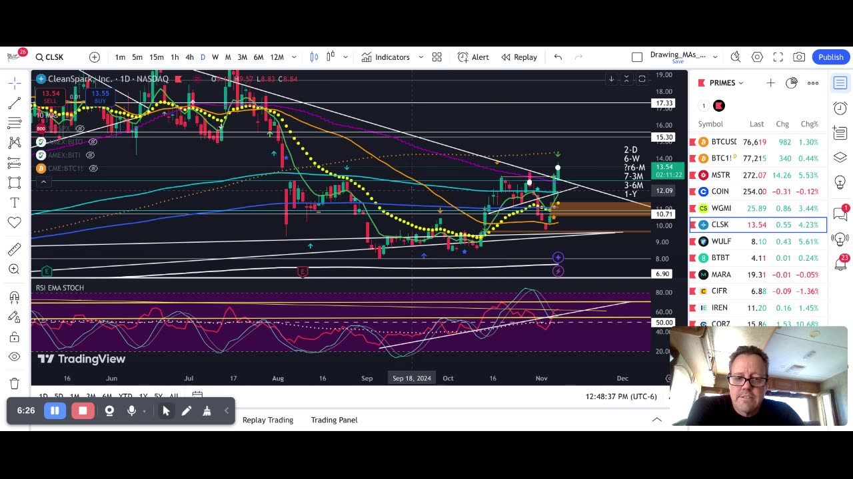Click the Publish button
Screen dimensions: 853x479
pyautogui.click(x=831, y=57)
